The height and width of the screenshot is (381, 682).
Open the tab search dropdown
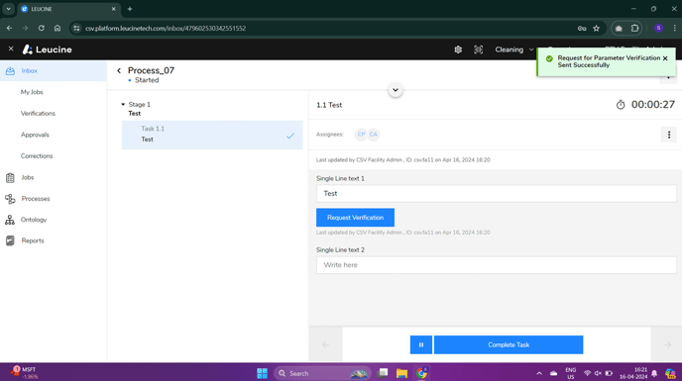pyautogui.click(x=8, y=9)
